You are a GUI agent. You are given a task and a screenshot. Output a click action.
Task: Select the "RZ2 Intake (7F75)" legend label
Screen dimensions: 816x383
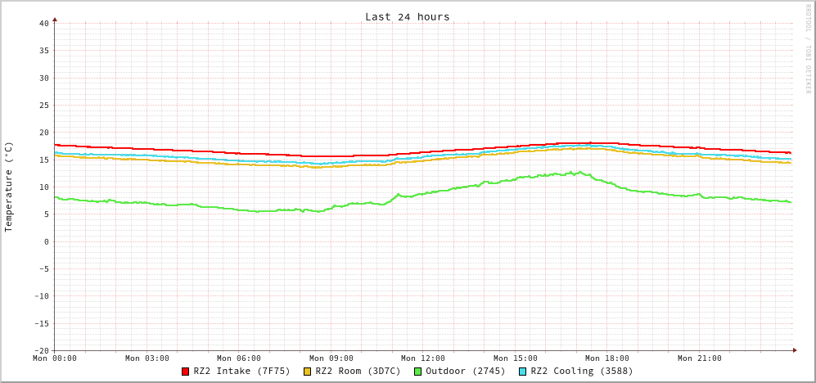pos(241,371)
